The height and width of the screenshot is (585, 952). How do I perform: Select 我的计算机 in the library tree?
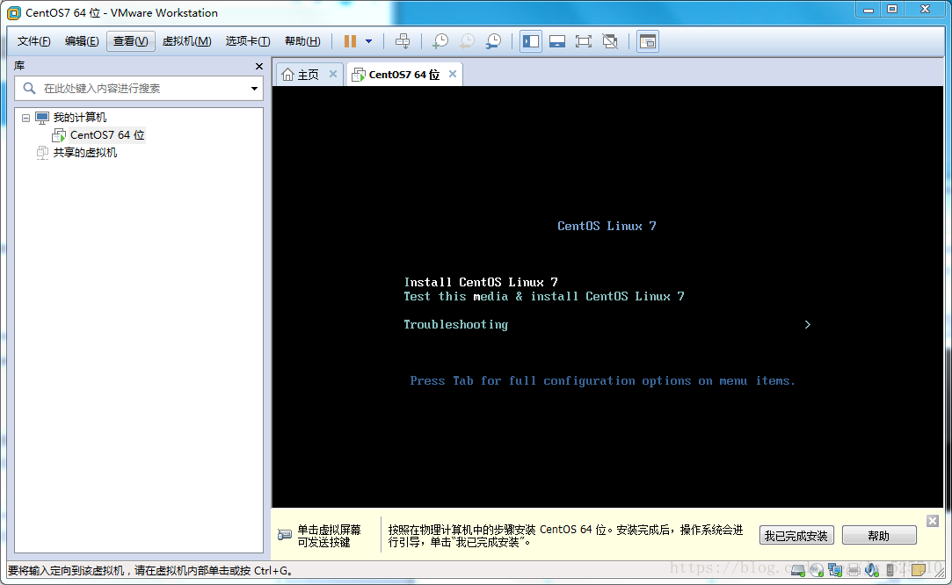tap(79, 117)
